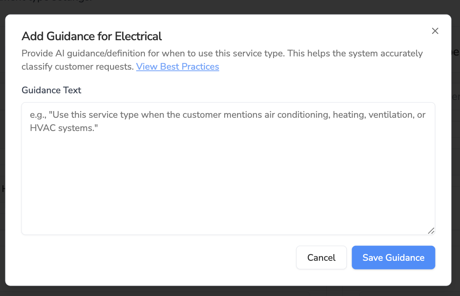Click the diagonal grip at the textarea's bottom-right

tap(431, 230)
